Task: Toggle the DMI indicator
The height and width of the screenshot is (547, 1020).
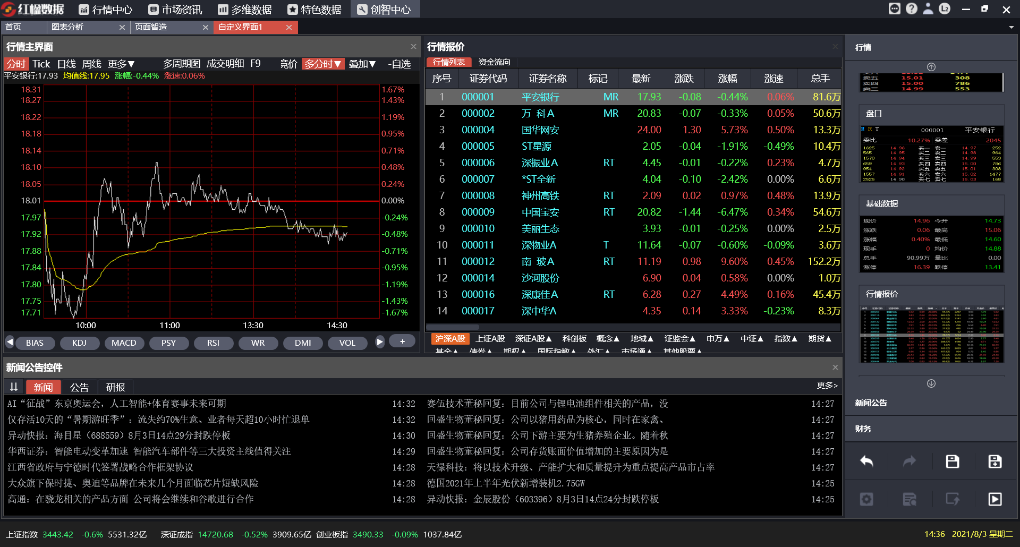Action: coord(303,343)
